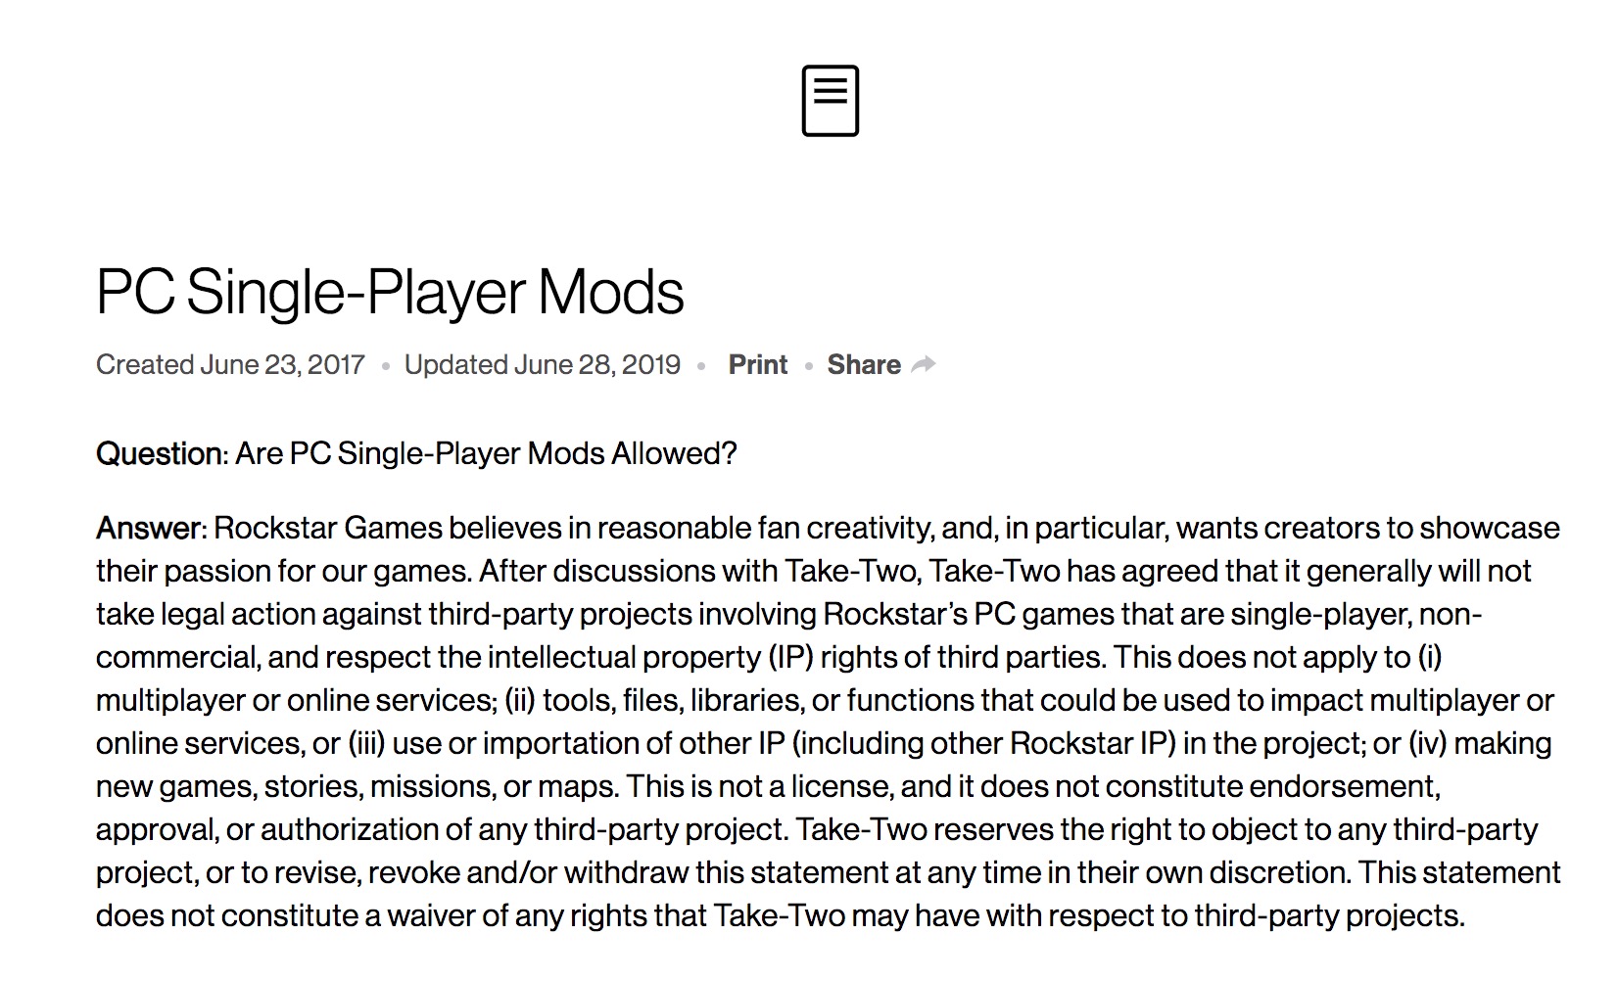Click the Print link
Image resolution: width=1618 pixels, height=981 pixels.
click(x=757, y=365)
